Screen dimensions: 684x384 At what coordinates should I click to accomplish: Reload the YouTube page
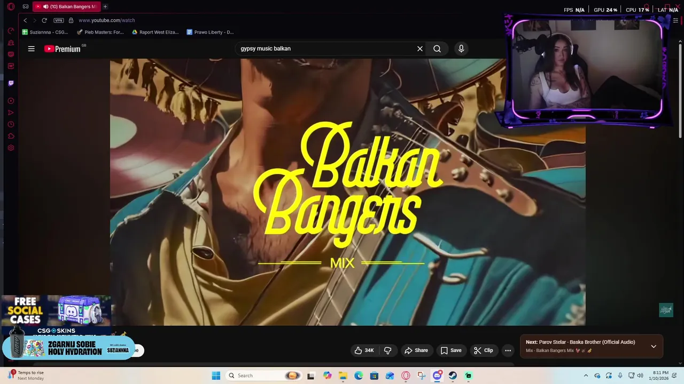pyautogui.click(x=44, y=20)
